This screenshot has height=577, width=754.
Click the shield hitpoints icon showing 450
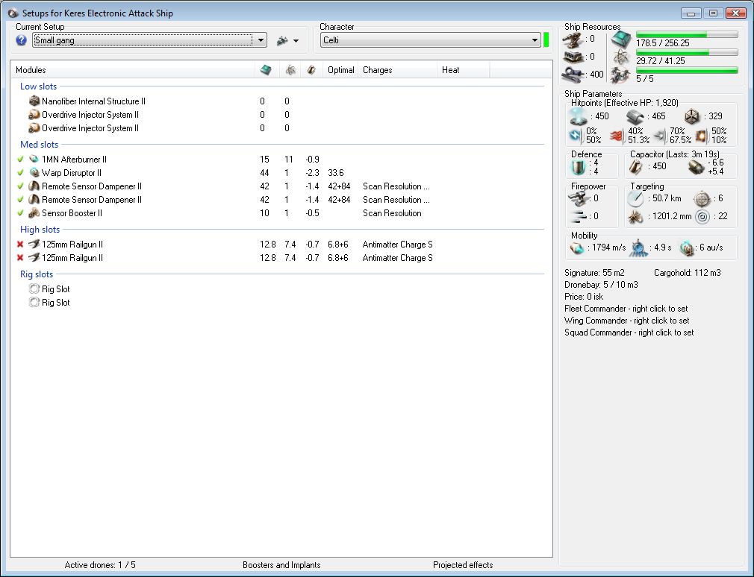579,116
